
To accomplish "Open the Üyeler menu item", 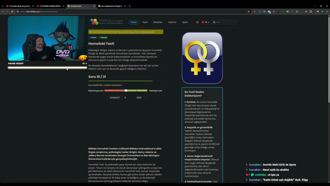I will click(185, 22).
